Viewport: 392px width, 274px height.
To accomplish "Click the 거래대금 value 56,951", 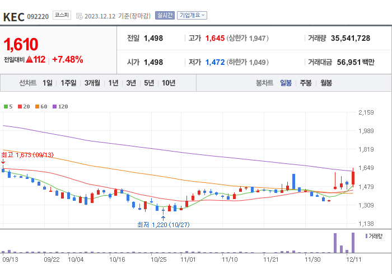I will point(349,62).
